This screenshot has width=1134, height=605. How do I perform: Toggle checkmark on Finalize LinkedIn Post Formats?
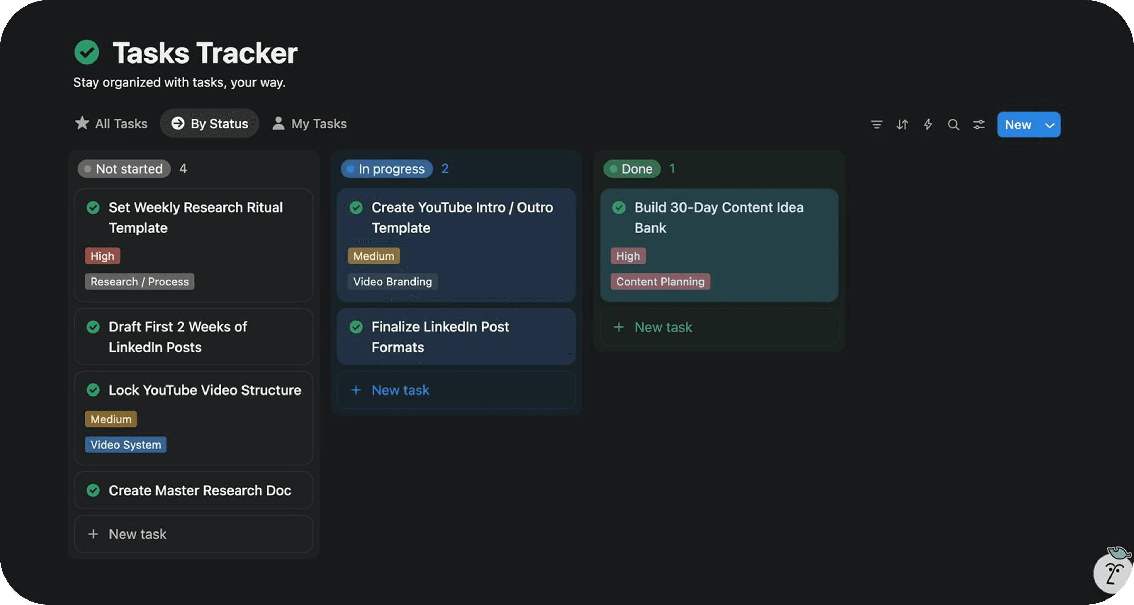pyautogui.click(x=356, y=327)
